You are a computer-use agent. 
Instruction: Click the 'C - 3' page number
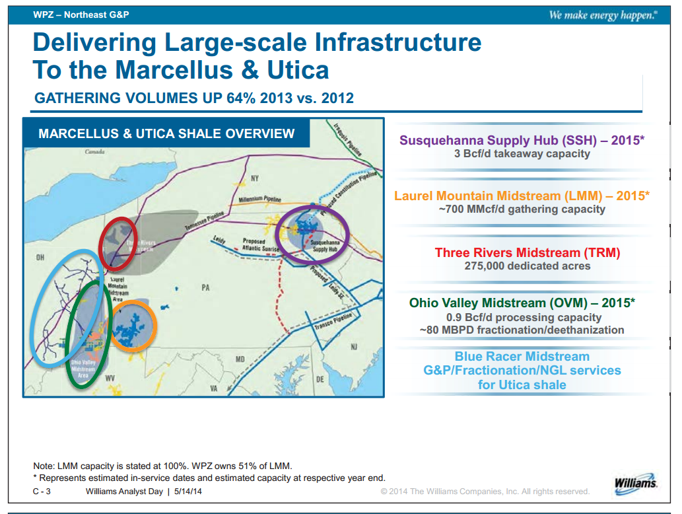[42, 492]
